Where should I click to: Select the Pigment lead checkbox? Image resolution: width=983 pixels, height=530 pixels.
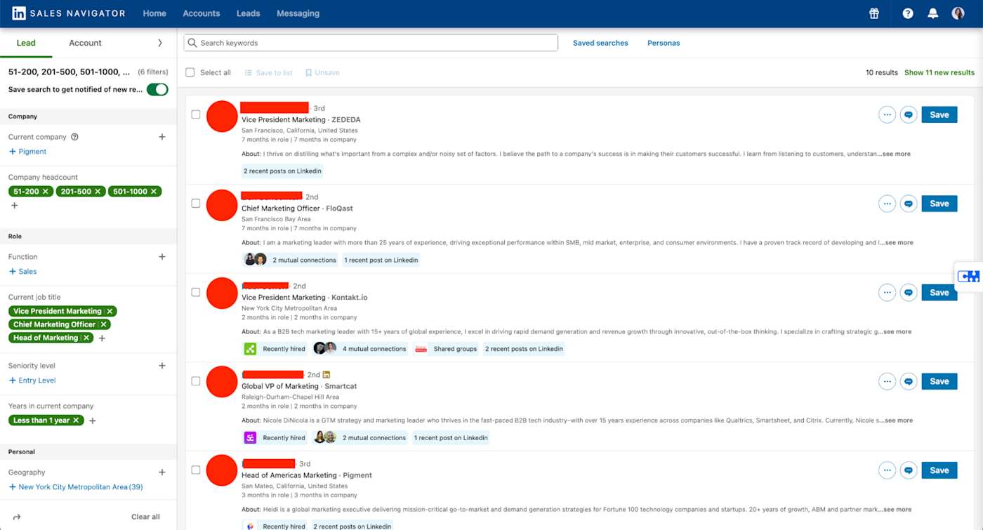(x=196, y=470)
